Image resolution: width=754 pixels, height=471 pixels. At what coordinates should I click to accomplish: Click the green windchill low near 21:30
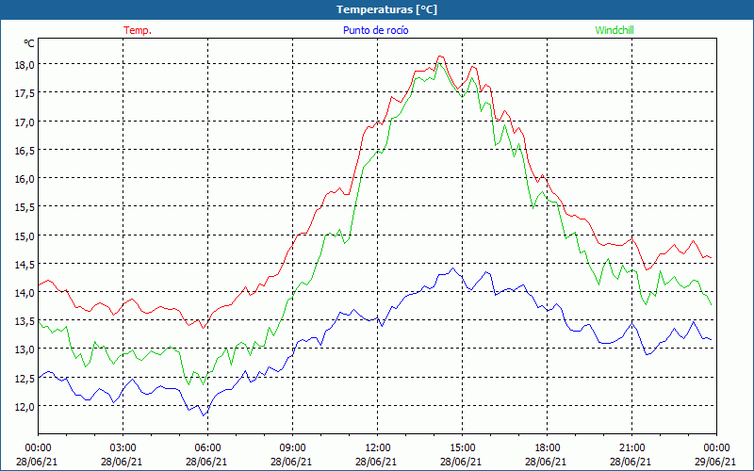point(646,304)
